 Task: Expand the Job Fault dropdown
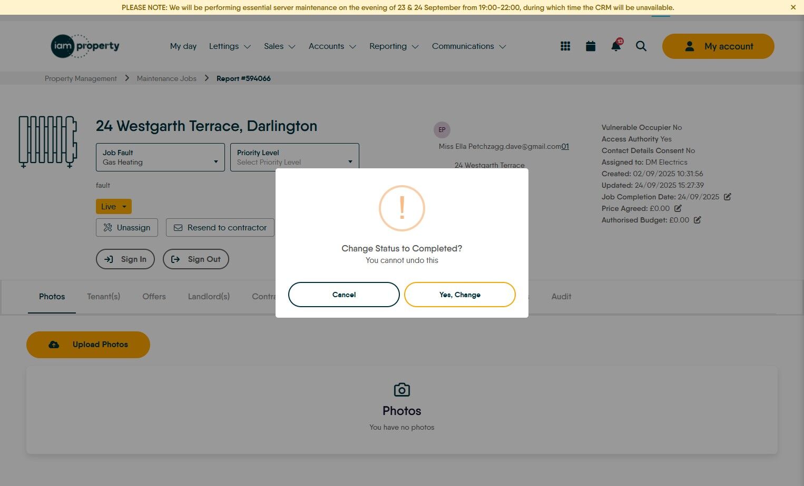[160, 157]
